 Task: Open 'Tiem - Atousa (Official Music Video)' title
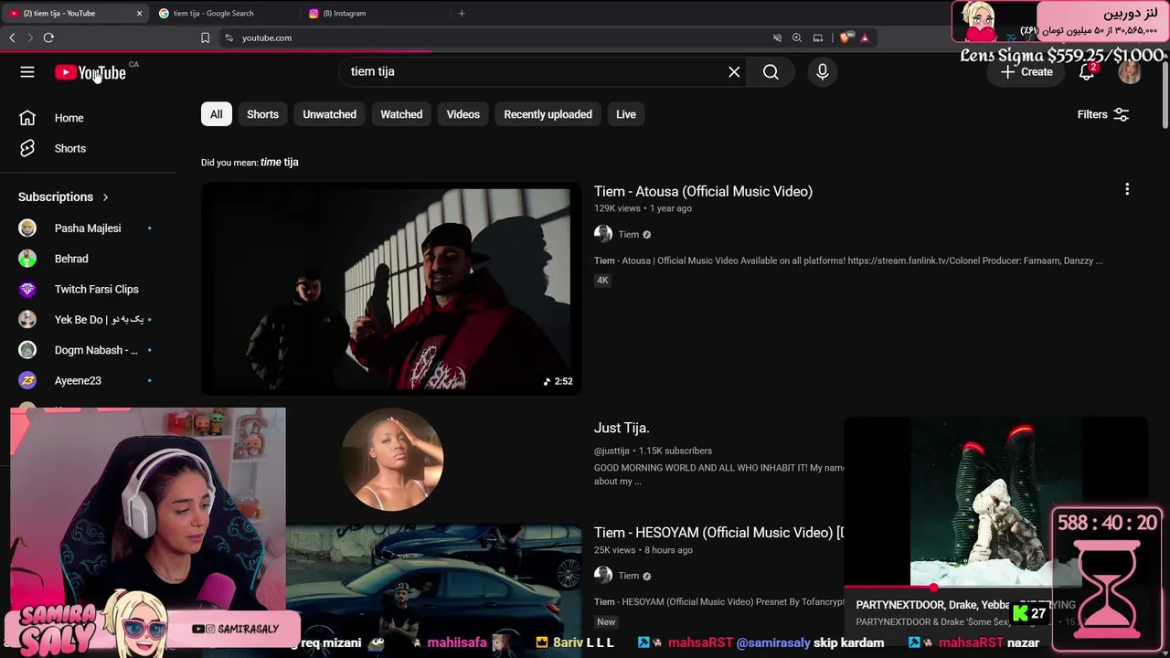click(x=703, y=191)
